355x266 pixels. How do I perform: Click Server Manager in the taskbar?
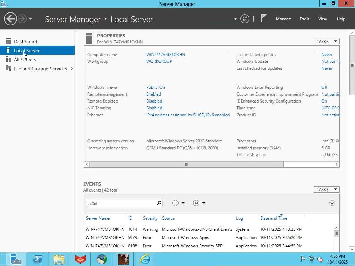pos(16,259)
